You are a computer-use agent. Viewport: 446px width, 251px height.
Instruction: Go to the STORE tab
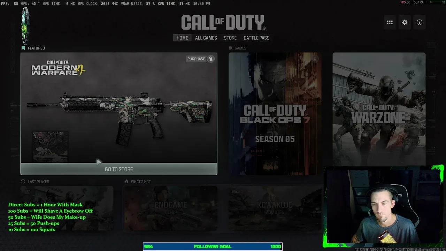click(230, 38)
